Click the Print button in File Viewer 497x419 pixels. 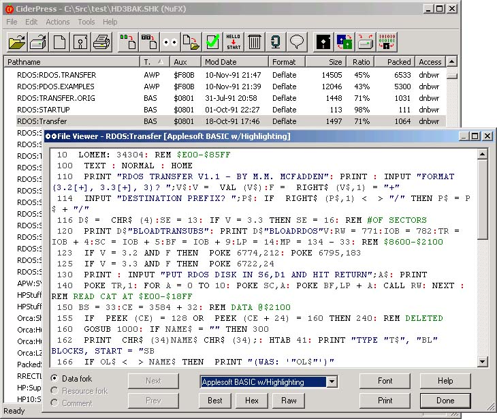[x=385, y=401]
